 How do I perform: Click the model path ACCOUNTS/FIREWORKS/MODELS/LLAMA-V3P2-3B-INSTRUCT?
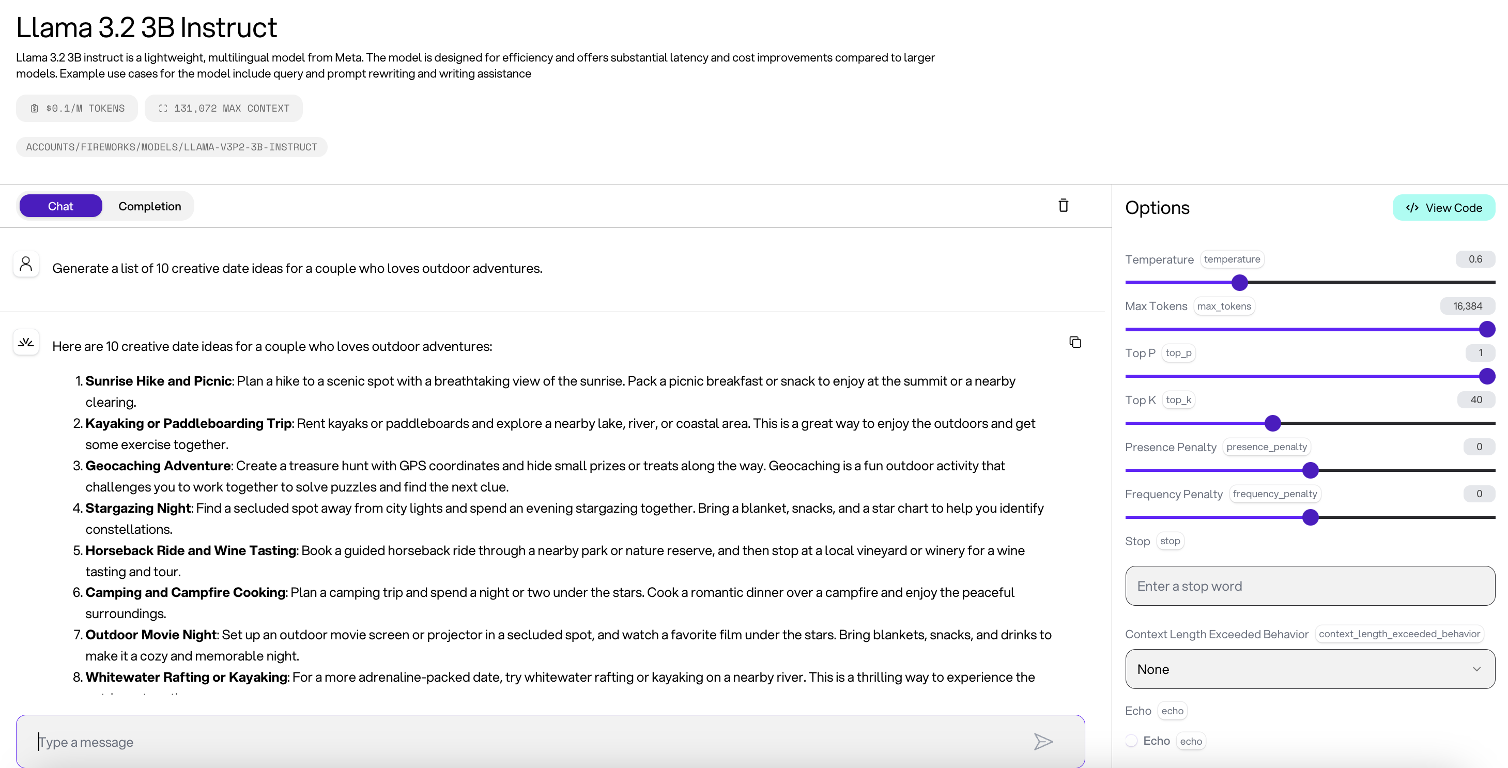172,147
